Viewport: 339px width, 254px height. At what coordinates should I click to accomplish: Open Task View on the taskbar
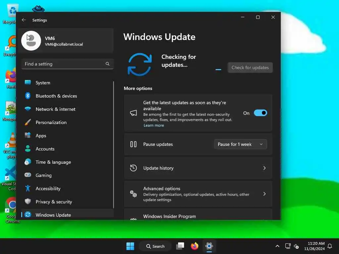click(180, 246)
